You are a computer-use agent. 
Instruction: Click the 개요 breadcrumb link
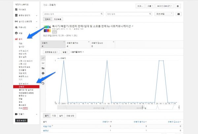[45, 5]
